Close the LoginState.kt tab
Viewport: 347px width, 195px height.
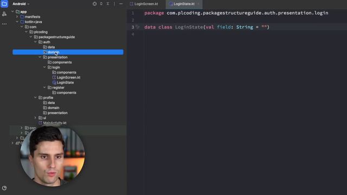(198, 4)
